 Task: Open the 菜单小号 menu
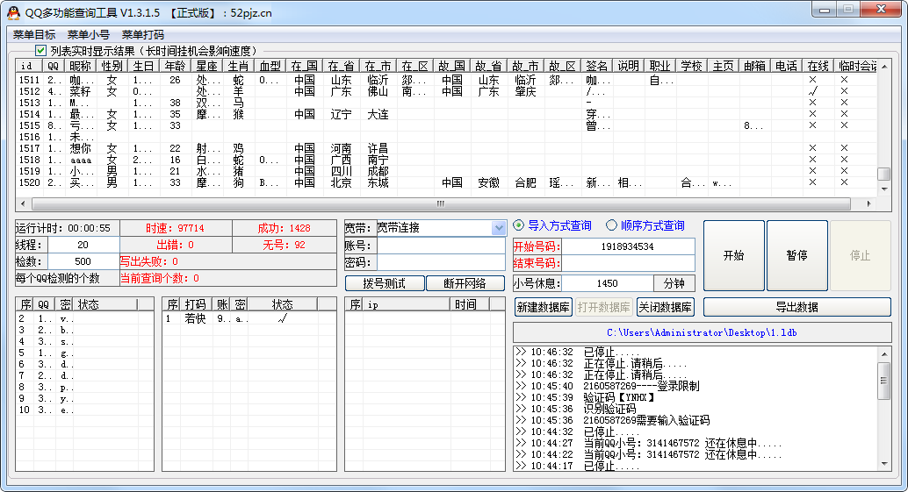89,35
